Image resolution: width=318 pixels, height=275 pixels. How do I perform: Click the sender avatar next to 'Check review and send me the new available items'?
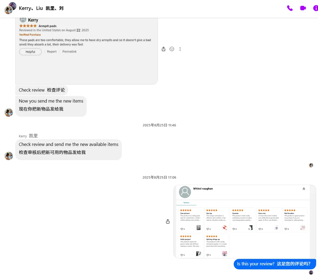[9, 156]
